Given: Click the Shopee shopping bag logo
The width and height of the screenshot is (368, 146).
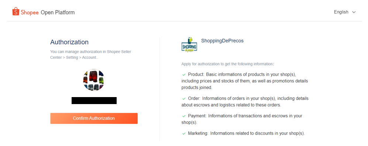Looking at the screenshot, I should pyautogui.click(x=16, y=12).
